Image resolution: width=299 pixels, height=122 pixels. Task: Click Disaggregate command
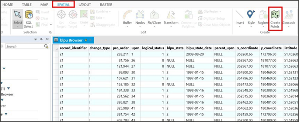103,25
